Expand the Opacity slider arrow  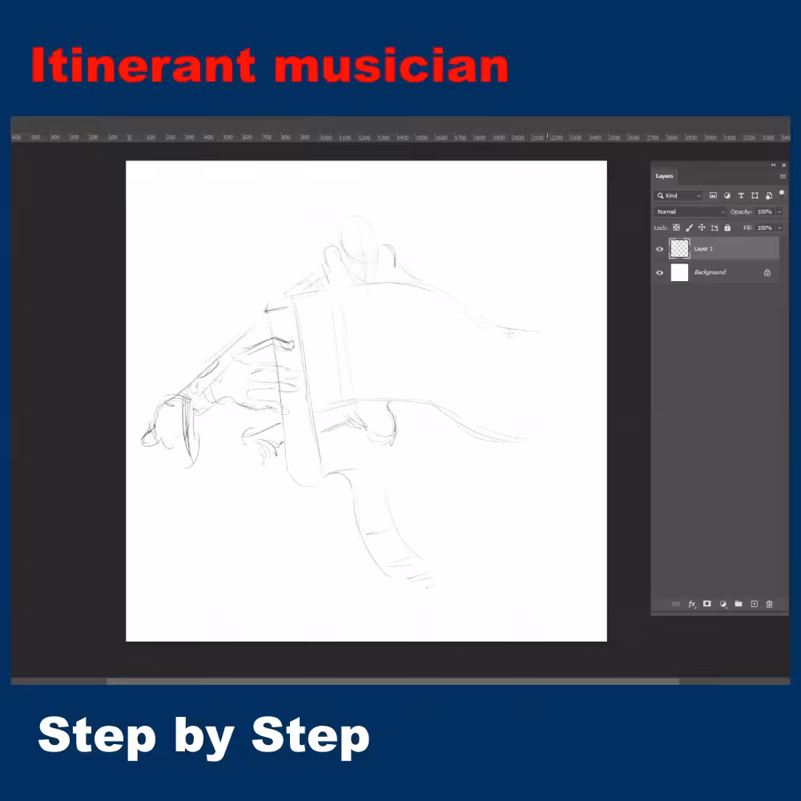779,211
